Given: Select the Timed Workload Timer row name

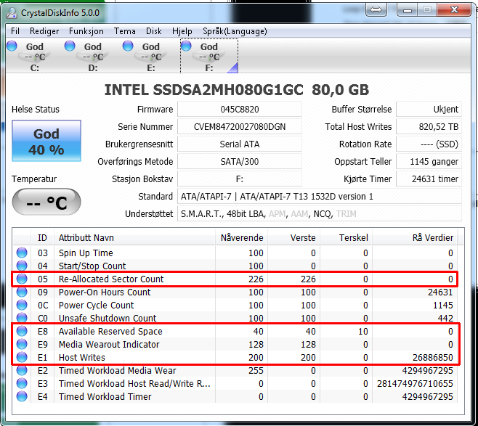Looking at the screenshot, I should tap(105, 397).
